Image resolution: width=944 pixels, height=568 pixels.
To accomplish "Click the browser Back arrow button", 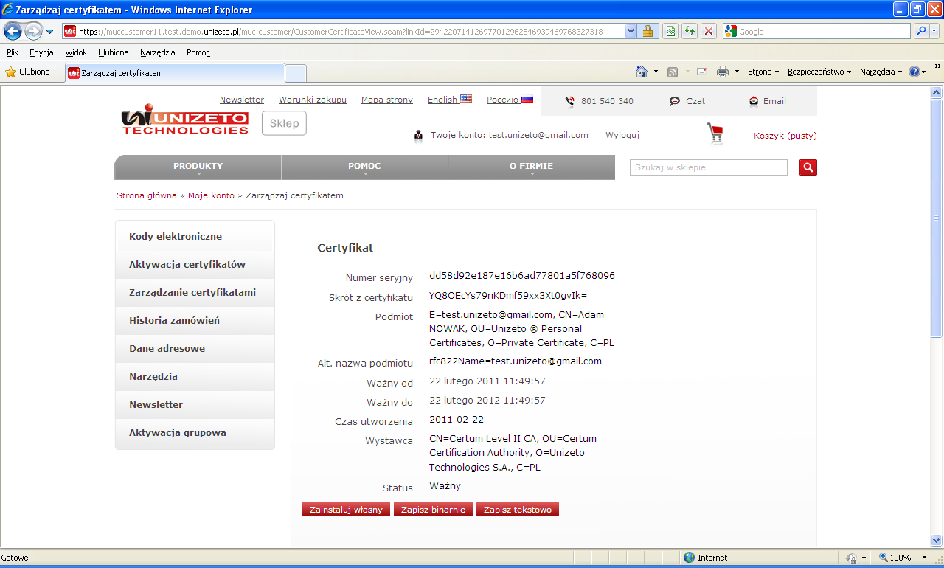I will pyautogui.click(x=13, y=31).
